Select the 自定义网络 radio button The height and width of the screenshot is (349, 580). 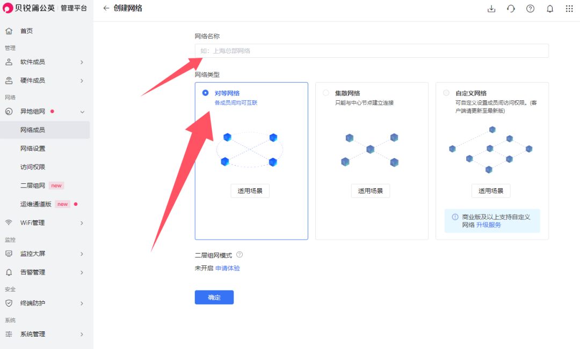pos(446,93)
